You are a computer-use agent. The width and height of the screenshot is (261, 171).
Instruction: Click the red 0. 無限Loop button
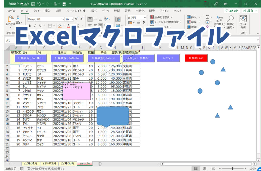196,58
